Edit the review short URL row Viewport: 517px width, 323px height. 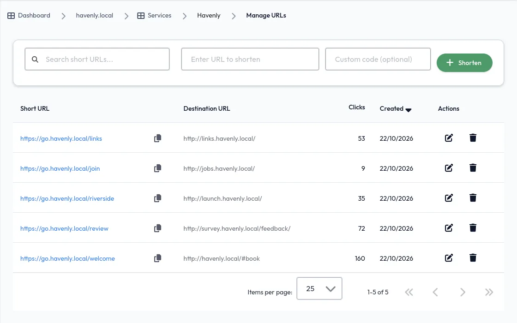449,228
